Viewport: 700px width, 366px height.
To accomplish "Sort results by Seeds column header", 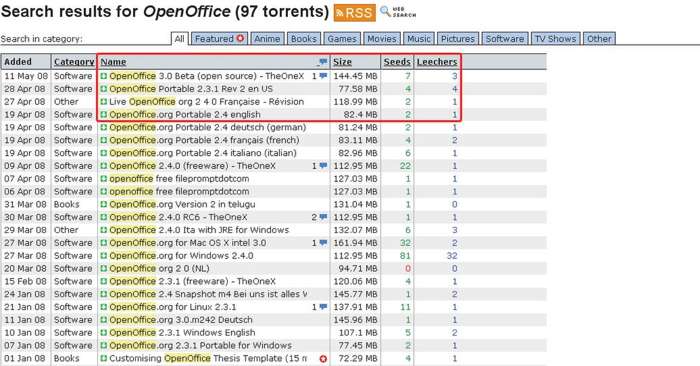I will [x=397, y=62].
